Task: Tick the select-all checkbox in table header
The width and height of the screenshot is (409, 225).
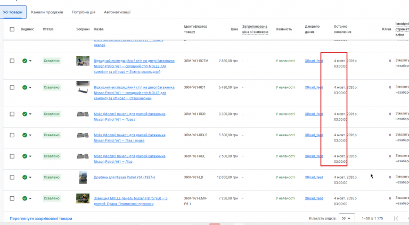Action: click(x=12, y=29)
